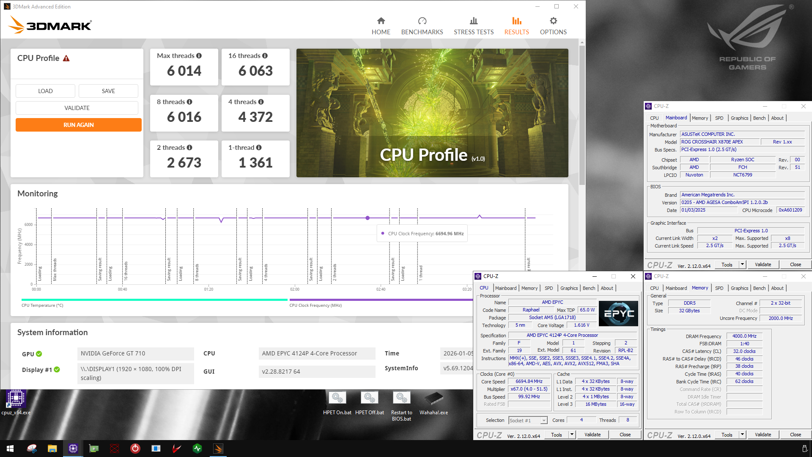Open the Mainboard tab in CPU-Z CPU window

click(506, 288)
